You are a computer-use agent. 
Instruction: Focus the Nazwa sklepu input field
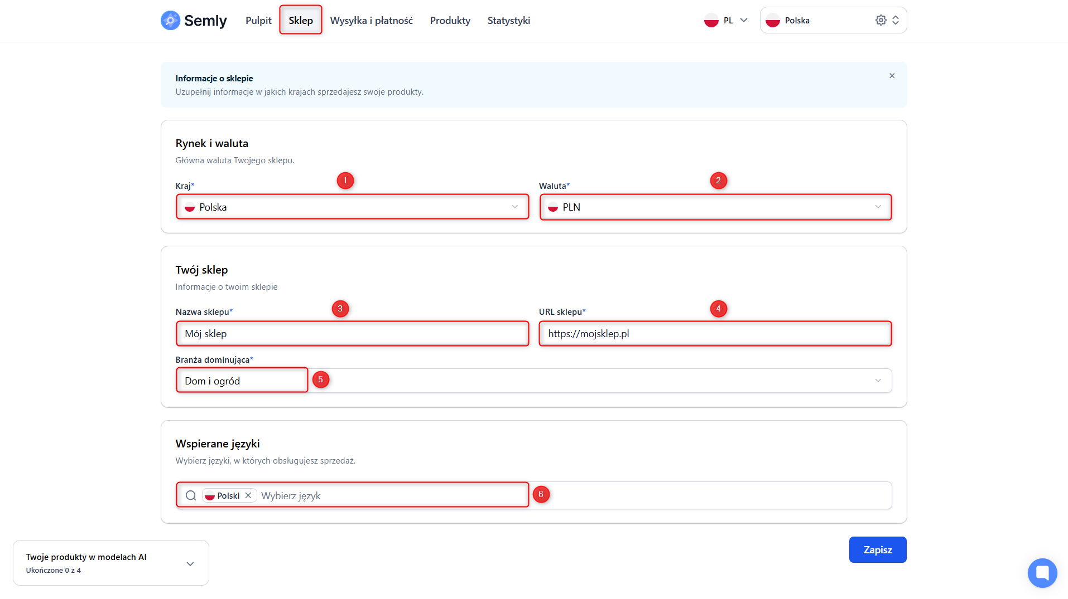click(352, 333)
